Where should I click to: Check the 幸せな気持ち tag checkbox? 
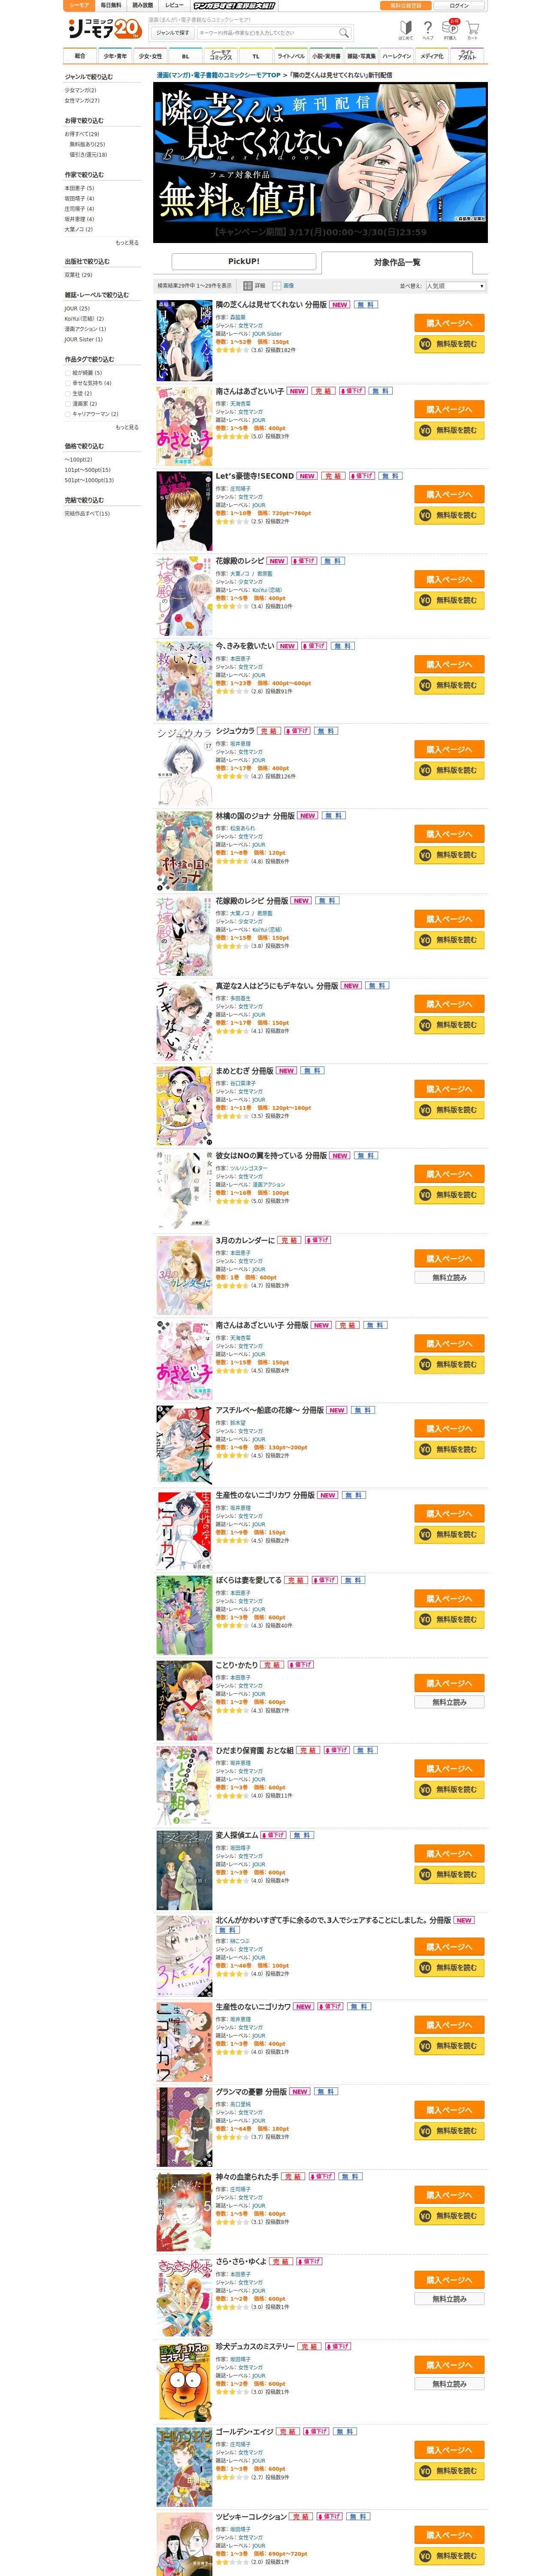[x=68, y=383]
